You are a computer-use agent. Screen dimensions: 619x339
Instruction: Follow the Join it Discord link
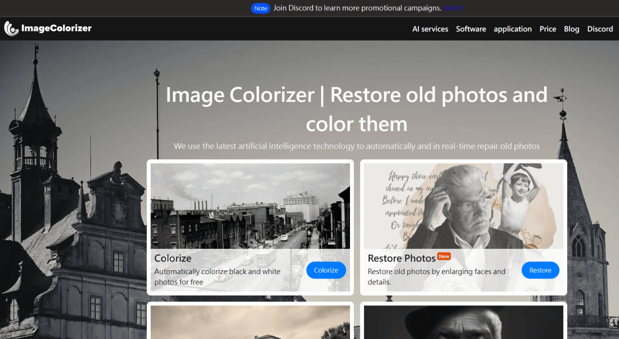pos(453,8)
